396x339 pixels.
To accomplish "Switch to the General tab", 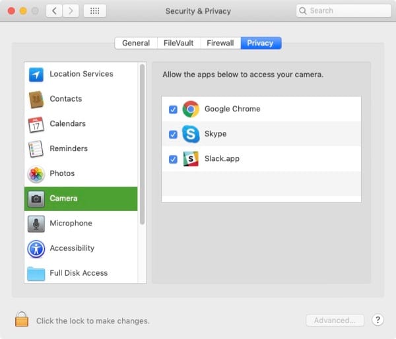I will [x=136, y=43].
